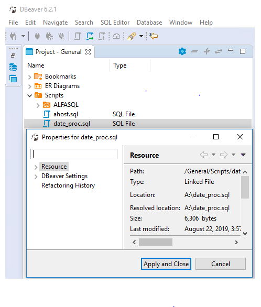Image resolution: width=261 pixels, height=307 pixels.
Task: Click the Disconnect toolbar icon
Action: tap(61, 36)
